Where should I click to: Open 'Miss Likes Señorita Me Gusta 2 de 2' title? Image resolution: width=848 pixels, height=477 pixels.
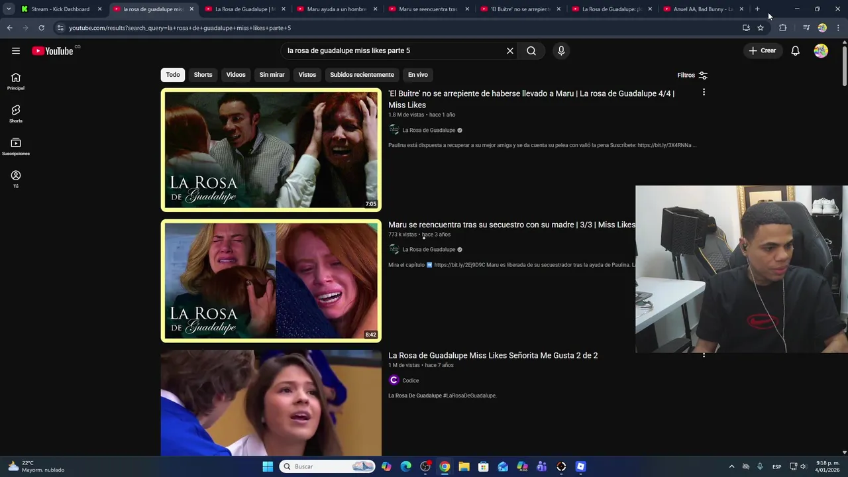(x=493, y=356)
